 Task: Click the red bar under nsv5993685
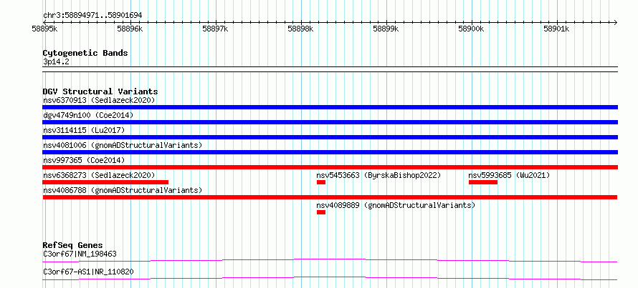pyautogui.click(x=483, y=182)
